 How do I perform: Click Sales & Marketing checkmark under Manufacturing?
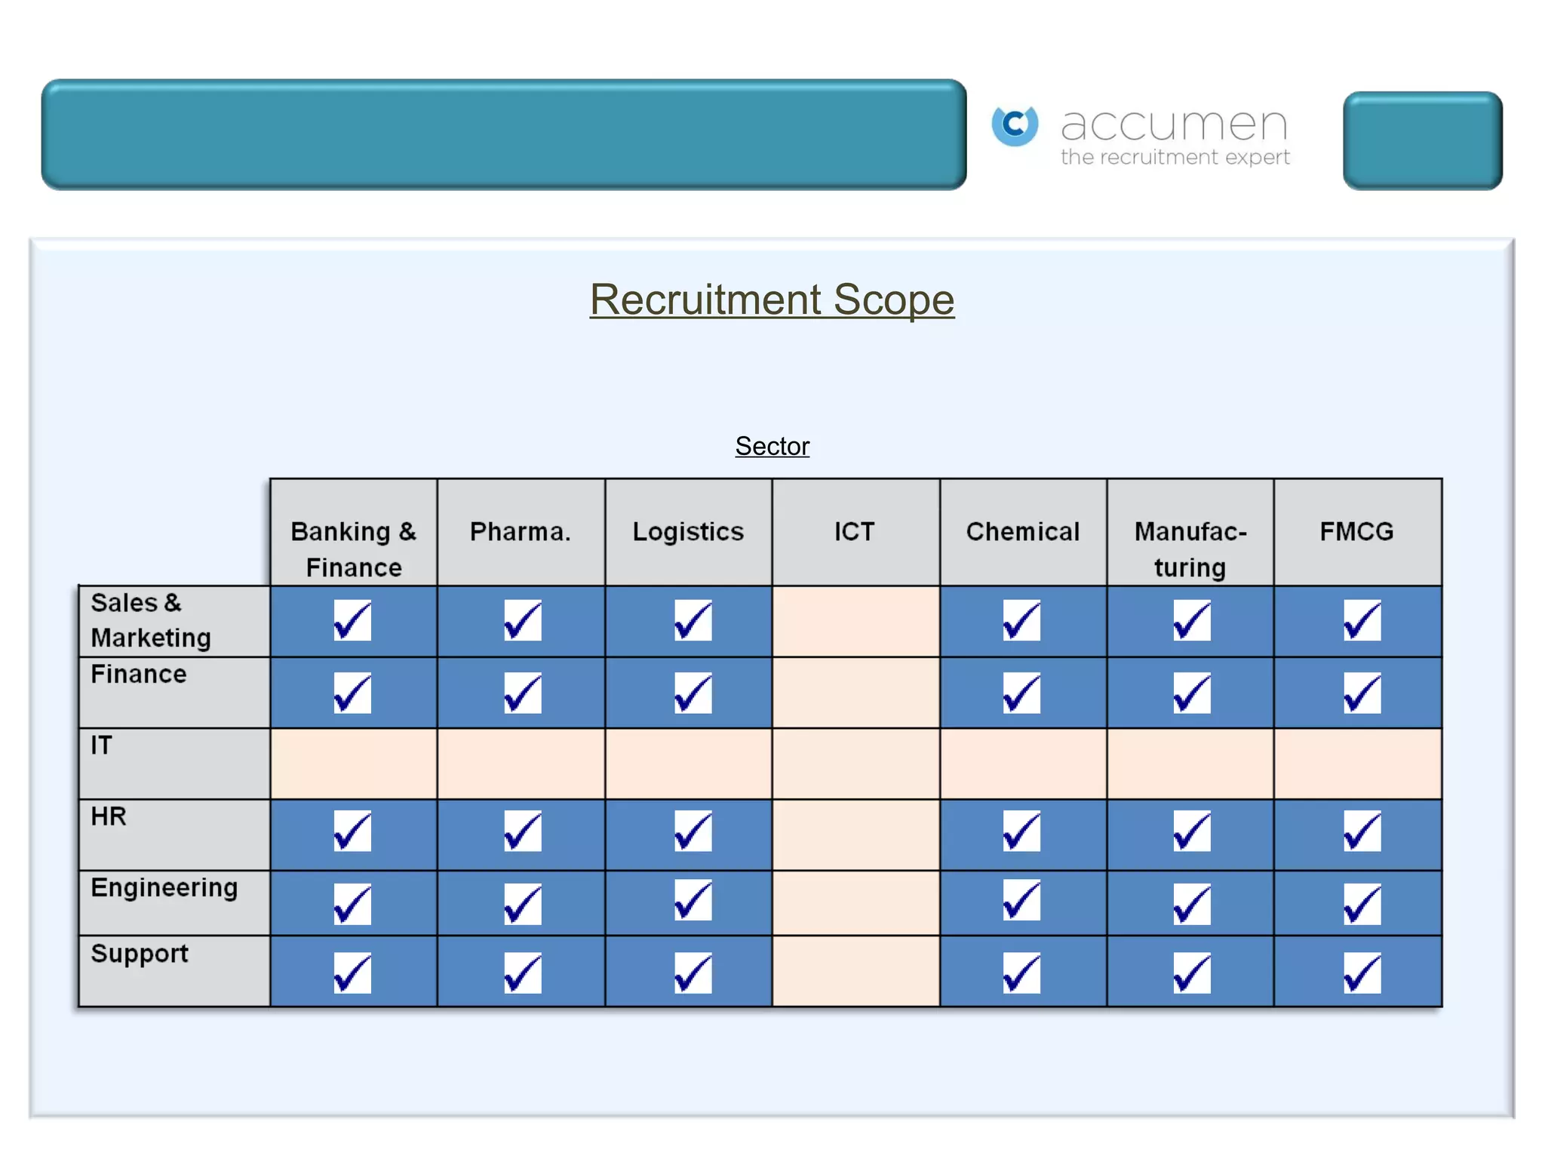(x=1192, y=620)
